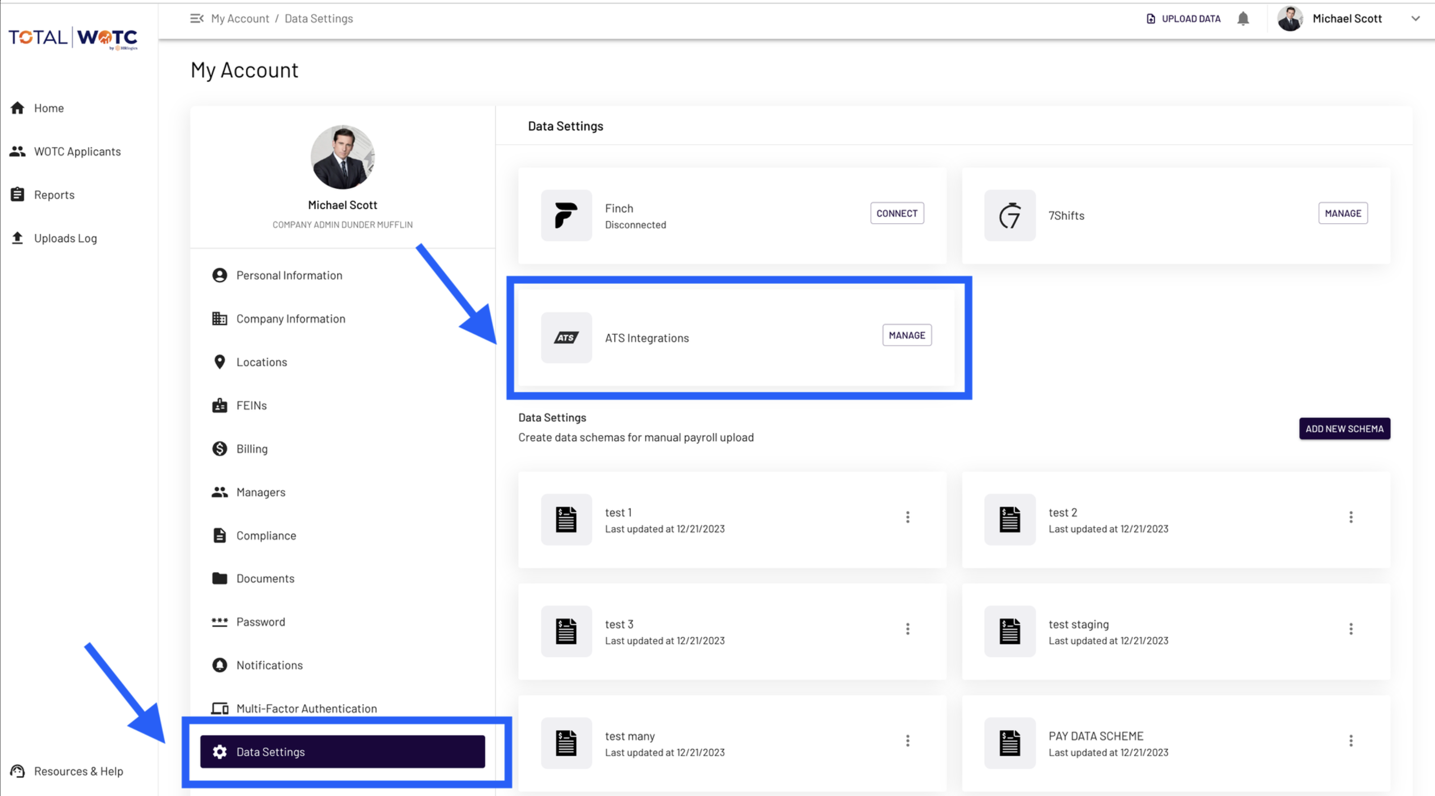The image size is (1435, 796).
Task: Click the PAY DATA SCHEME document icon
Action: pos(1009,743)
